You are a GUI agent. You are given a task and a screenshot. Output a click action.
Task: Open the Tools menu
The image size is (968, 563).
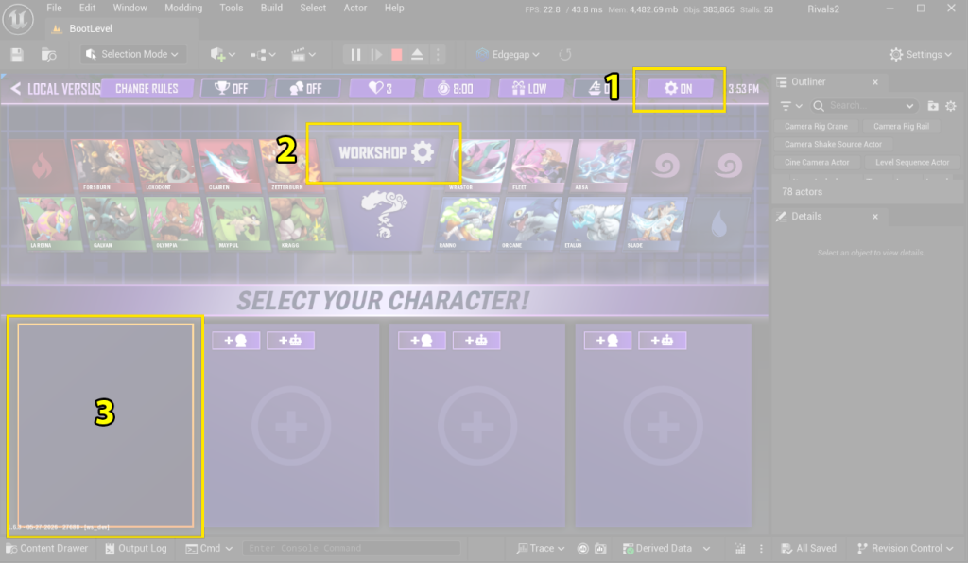[x=231, y=8]
